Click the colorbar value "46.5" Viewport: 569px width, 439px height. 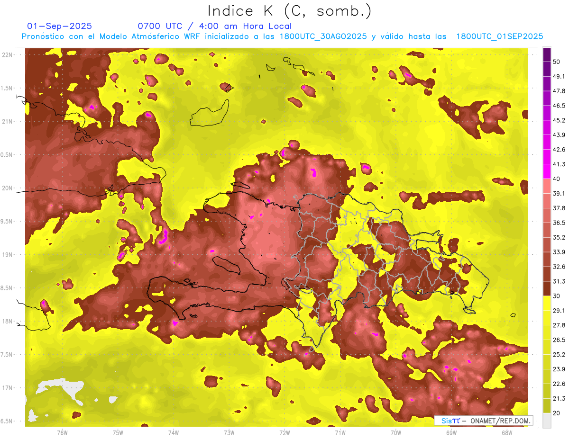click(559, 106)
